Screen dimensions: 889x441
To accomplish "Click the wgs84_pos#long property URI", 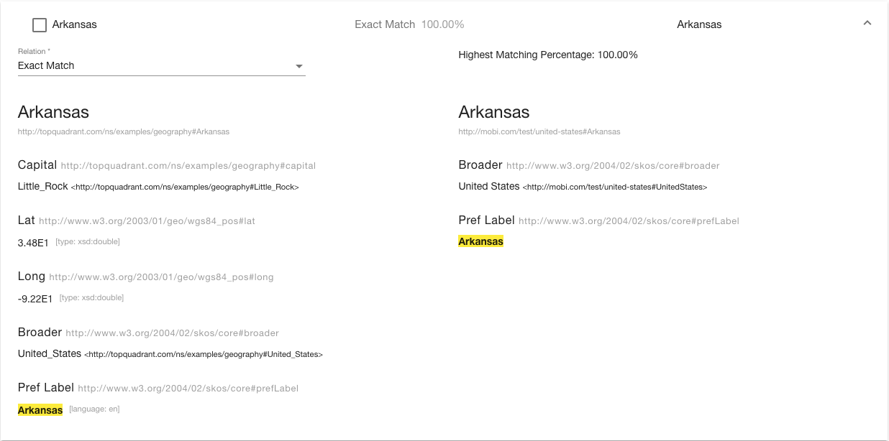I will tap(161, 277).
